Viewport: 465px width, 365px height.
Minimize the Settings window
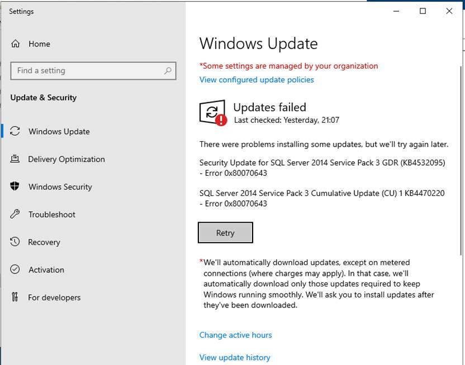coord(396,11)
